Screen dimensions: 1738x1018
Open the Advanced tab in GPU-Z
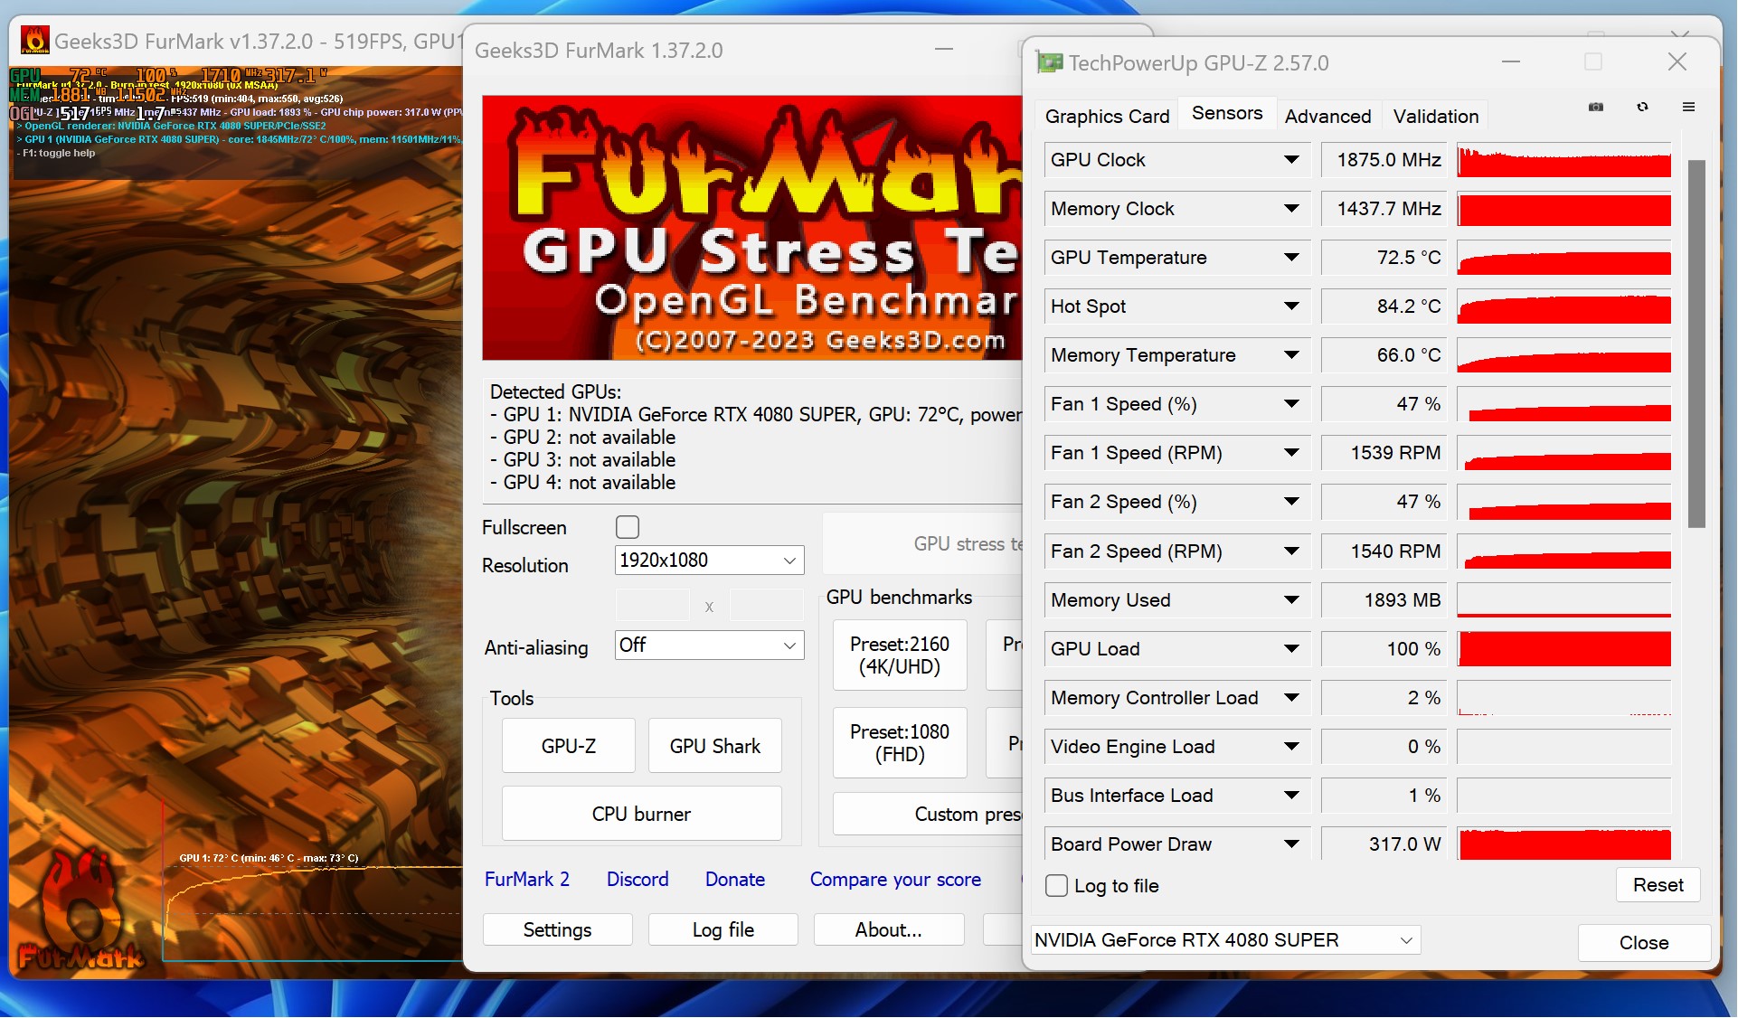[x=1327, y=116]
